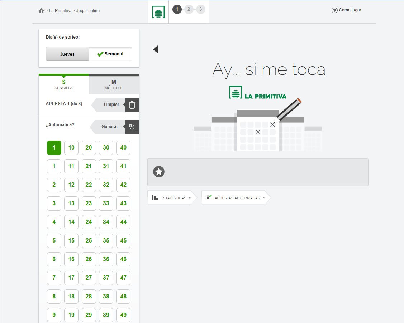Select number 35 in the grid
The height and width of the screenshot is (323, 404).
[x=106, y=241]
